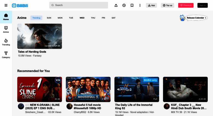Open the SLINE Episode 1 thumbnail
Image resolution: width=213 pixels, height=116 pixels.
[x=39, y=89]
